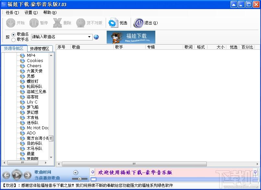Click the volume slider knob
This screenshot has height=190, width=261.
[x=80, y=179]
